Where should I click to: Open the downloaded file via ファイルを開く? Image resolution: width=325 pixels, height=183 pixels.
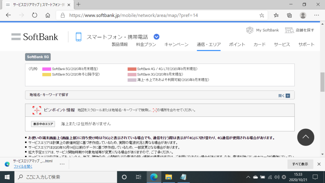coord(23,167)
